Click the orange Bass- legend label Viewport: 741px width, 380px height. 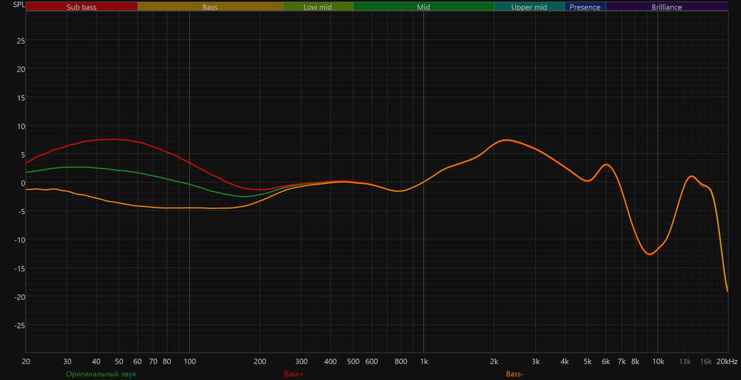[515, 374]
